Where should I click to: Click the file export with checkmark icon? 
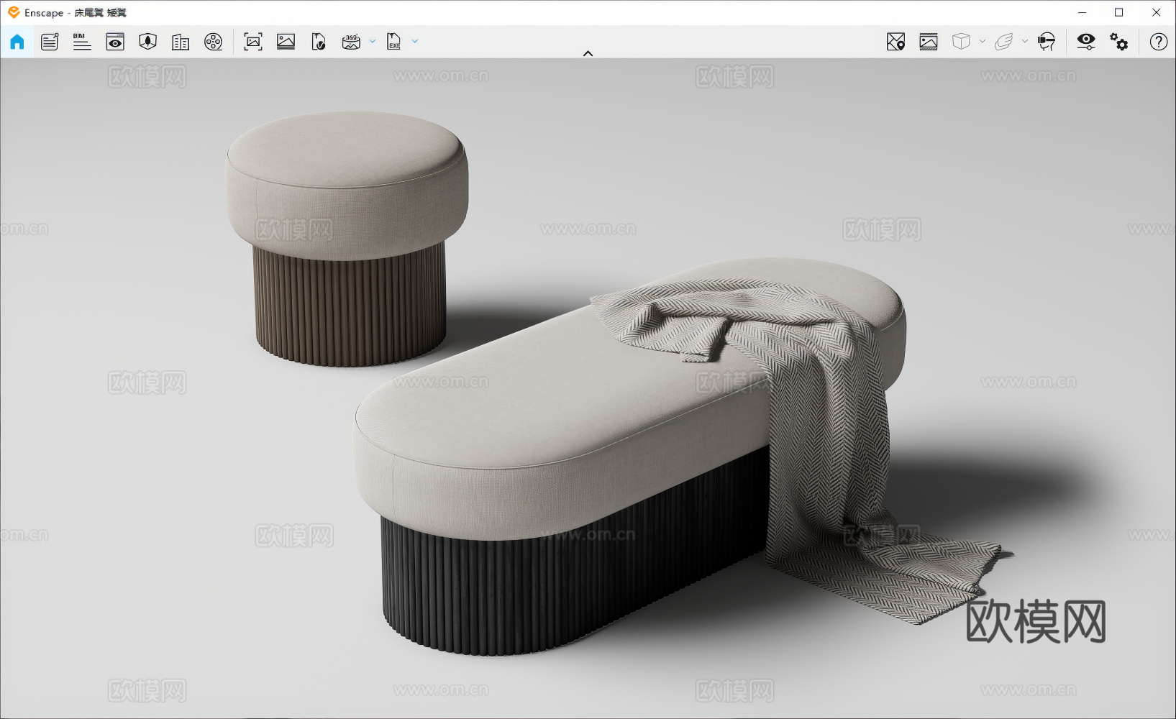(319, 42)
